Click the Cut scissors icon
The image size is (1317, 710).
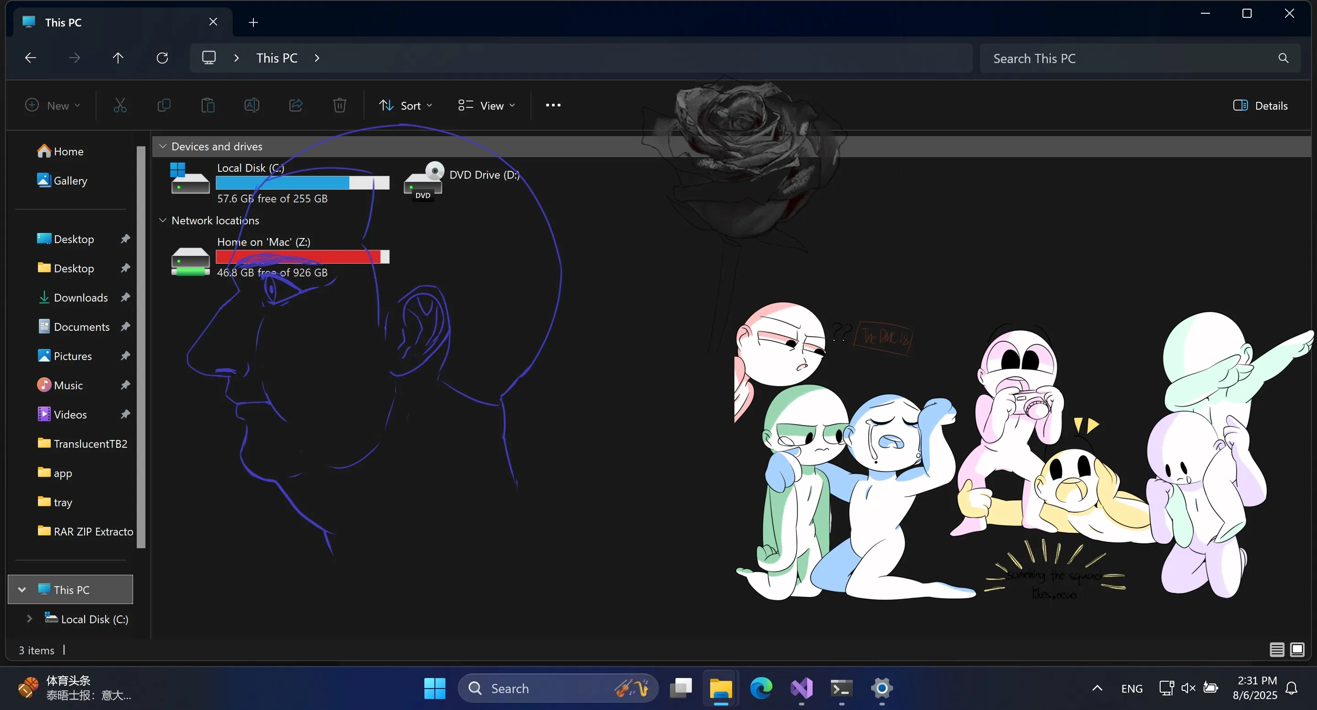click(x=120, y=105)
